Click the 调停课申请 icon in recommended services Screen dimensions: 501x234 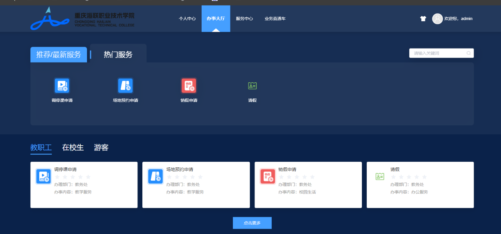(x=62, y=85)
